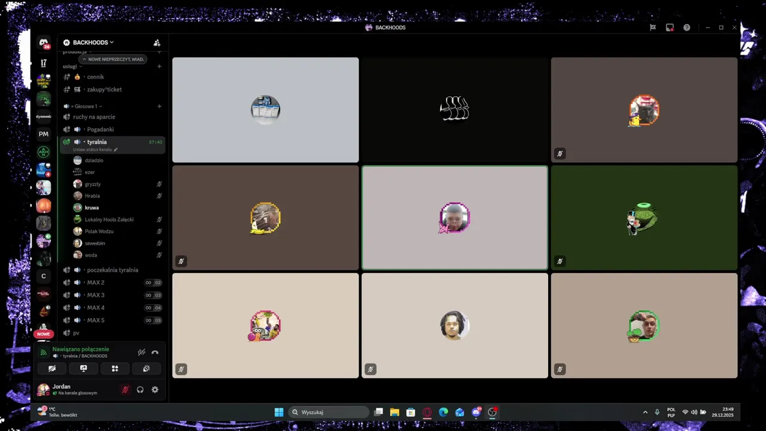
Task: Focus the green-bordered speaking participant tile
Action: [455, 218]
